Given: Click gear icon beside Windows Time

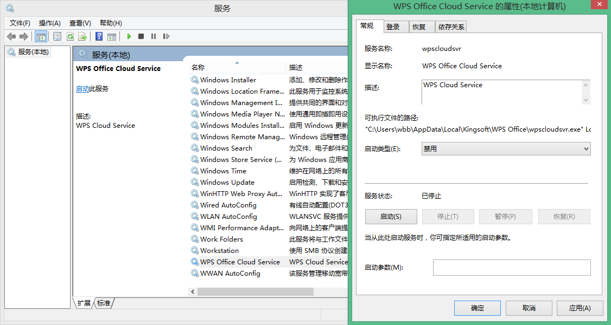Looking at the screenshot, I should 194,171.
